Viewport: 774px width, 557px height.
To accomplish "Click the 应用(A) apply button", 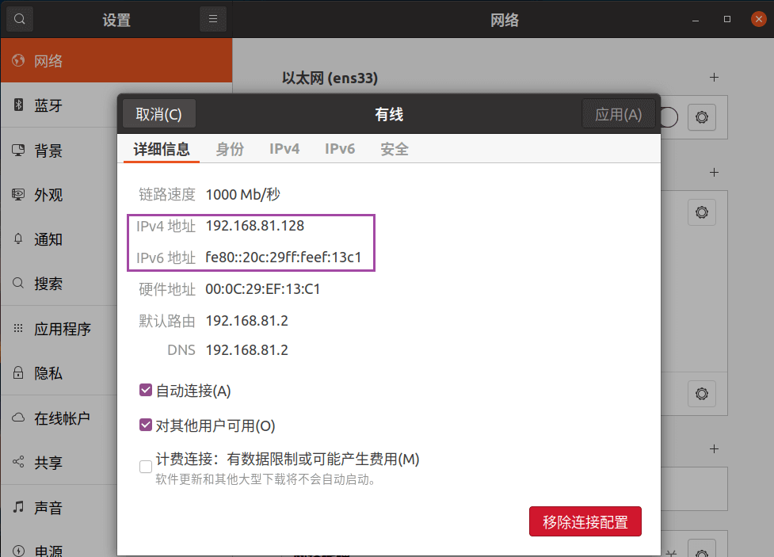I will tap(618, 114).
